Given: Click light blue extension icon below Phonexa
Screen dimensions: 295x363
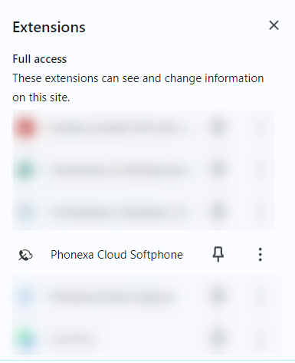Looking at the screenshot, I should (x=25, y=297).
